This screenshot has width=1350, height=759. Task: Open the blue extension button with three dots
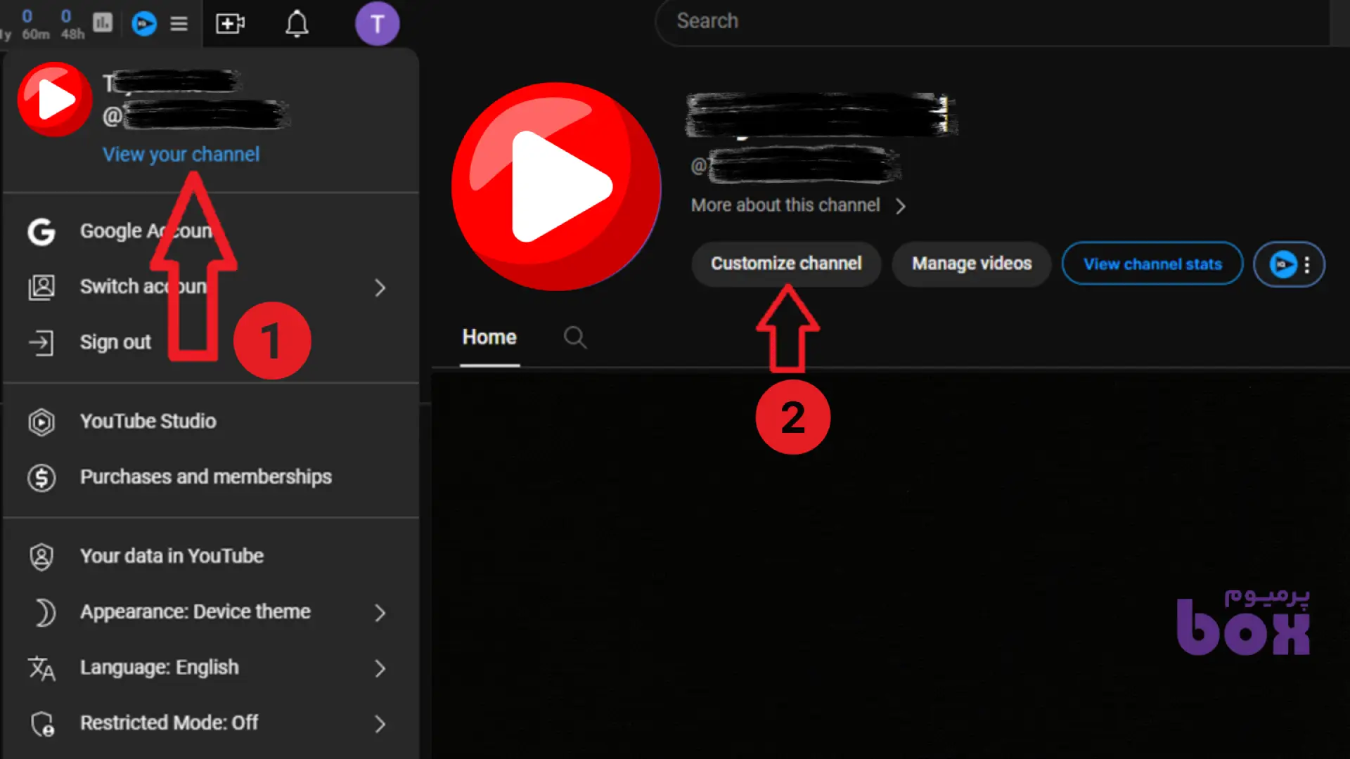pyautogui.click(x=1290, y=264)
